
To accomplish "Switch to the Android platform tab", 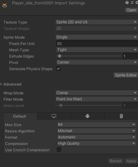I will [x=88, y=116].
